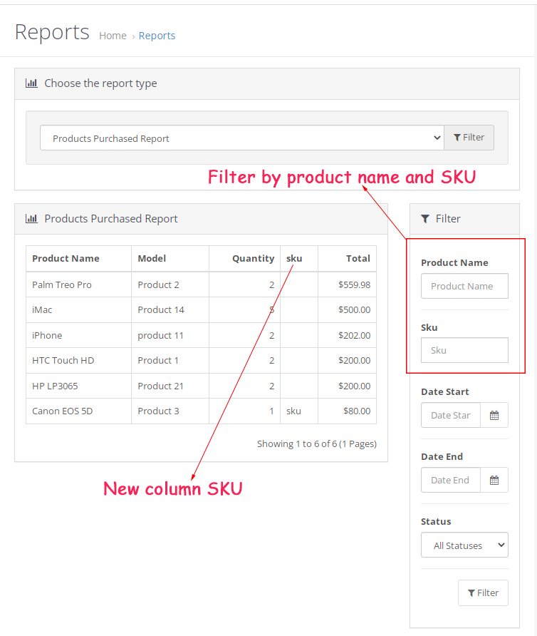Click the bar chart icon beside Products Purchased Report
537x636 pixels.
click(x=31, y=219)
